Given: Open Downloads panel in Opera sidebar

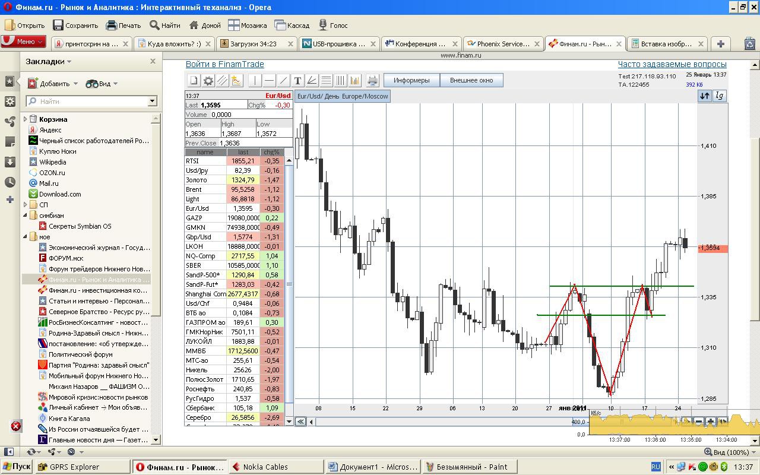Looking at the screenshot, I should (9, 162).
